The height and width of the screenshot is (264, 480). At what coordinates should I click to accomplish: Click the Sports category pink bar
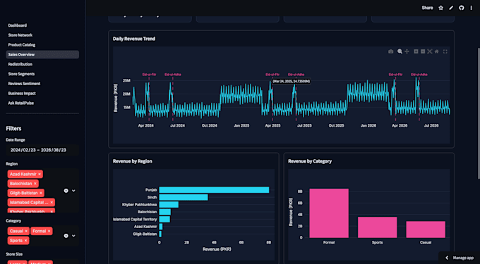pyautogui.click(x=377, y=227)
